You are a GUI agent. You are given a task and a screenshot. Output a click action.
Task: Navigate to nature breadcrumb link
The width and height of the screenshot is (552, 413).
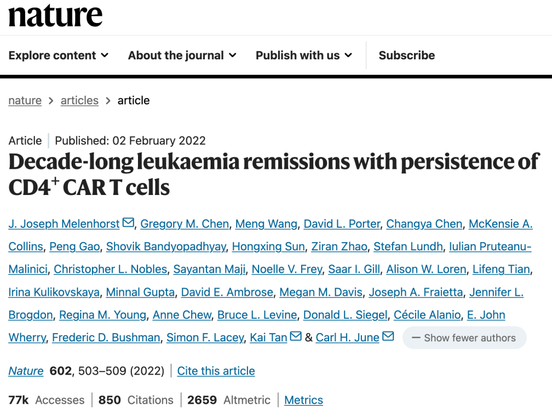point(25,100)
